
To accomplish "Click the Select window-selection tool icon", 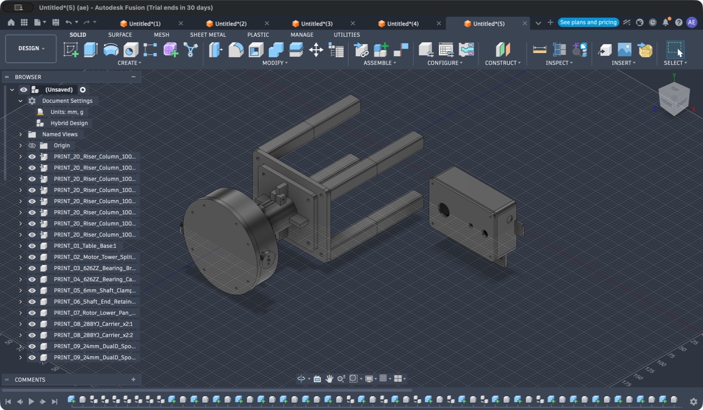I will pos(675,50).
